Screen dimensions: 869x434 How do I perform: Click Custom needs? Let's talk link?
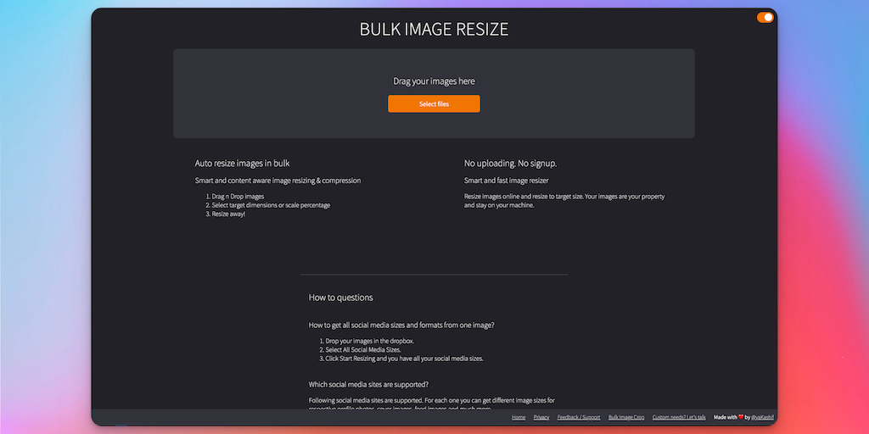point(679,417)
